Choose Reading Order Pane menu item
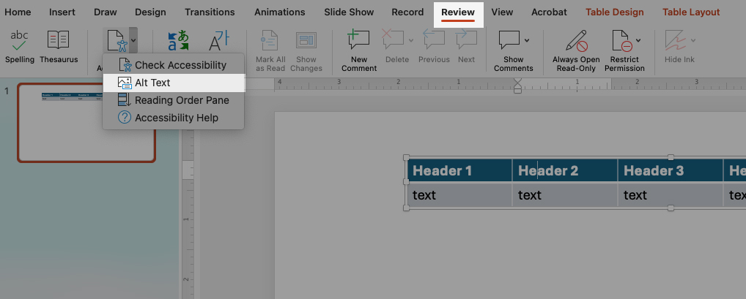Image resolution: width=746 pixels, height=299 pixels. pos(182,100)
